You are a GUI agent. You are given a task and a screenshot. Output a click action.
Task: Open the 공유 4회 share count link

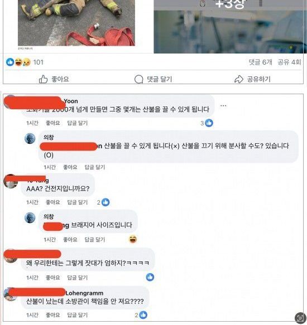(x=289, y=62)
